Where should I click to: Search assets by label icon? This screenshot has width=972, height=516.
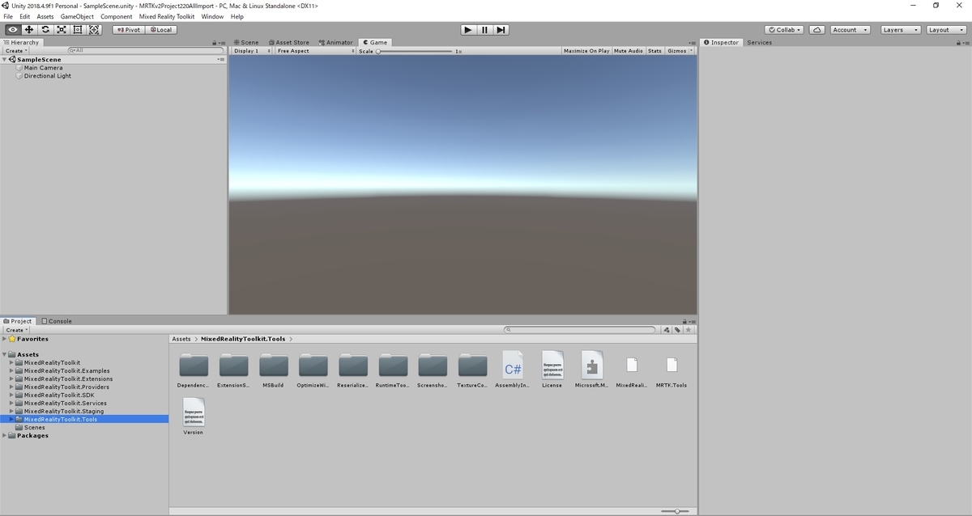tap(677, 330)
